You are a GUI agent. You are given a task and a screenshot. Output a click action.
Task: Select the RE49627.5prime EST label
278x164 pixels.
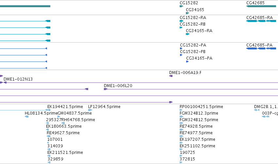click(x=63, y=133)
